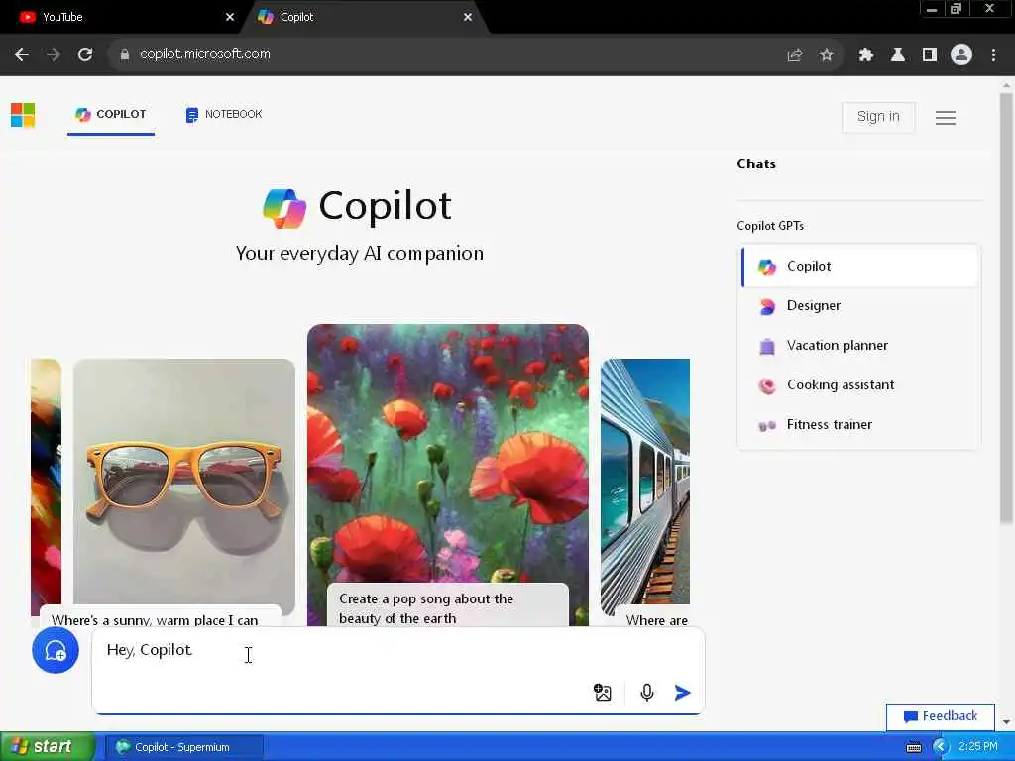Select the Designer GPT
Screen dimensions: 1015x761
[859, 305]
